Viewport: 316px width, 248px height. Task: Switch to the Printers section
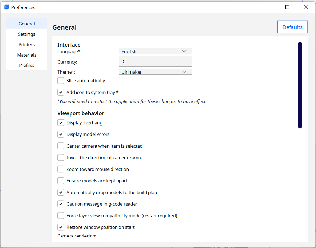click(x=26, y=44)
